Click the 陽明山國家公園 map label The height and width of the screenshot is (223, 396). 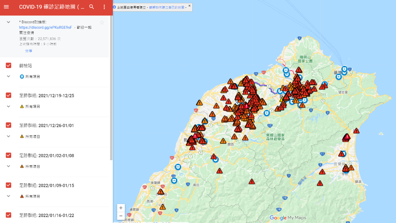click(x=305, y=59)
